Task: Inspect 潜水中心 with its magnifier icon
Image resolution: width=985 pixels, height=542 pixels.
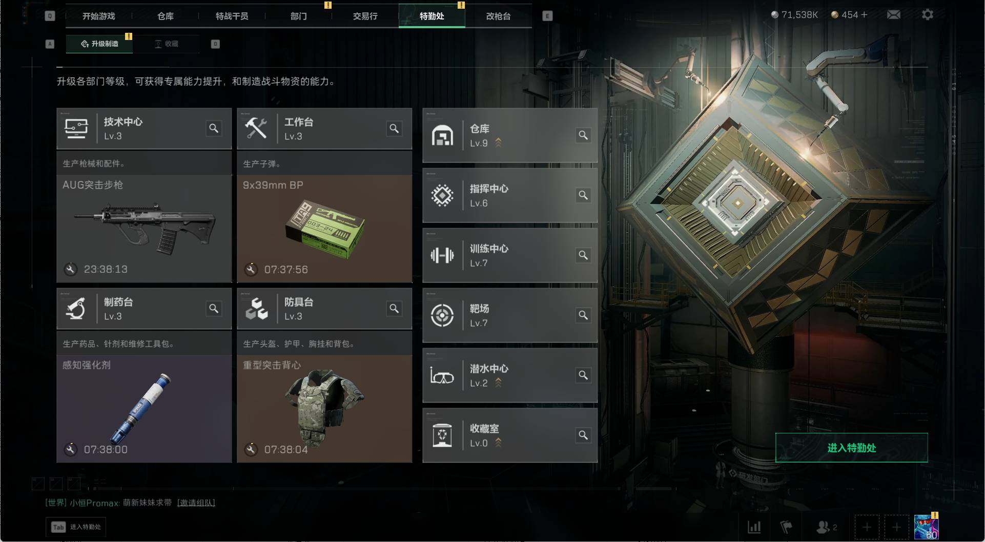Action: pyautogui.click(x=583, y=375)
